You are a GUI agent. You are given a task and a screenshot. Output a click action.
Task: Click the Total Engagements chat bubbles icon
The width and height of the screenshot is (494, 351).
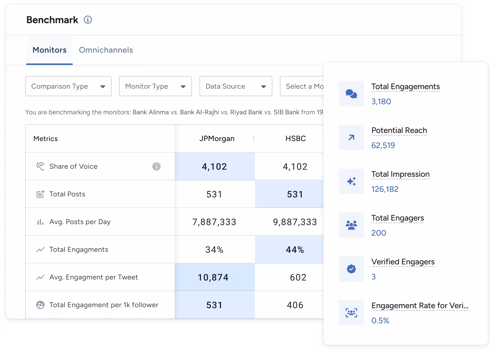[x=351, y=94]
